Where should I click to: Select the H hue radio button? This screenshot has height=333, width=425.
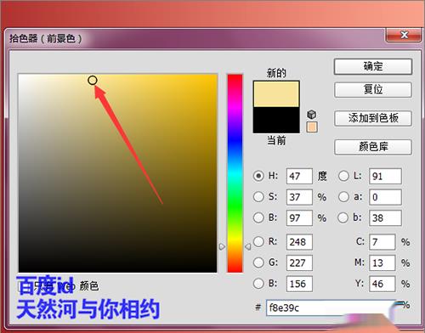[x=258, y=176]
